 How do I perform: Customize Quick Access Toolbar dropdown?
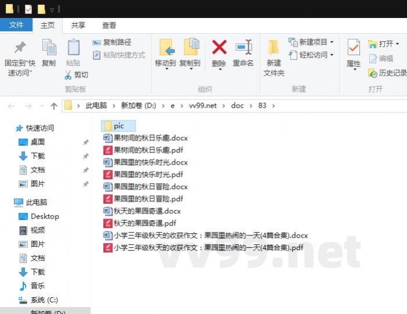pos(52,10)
